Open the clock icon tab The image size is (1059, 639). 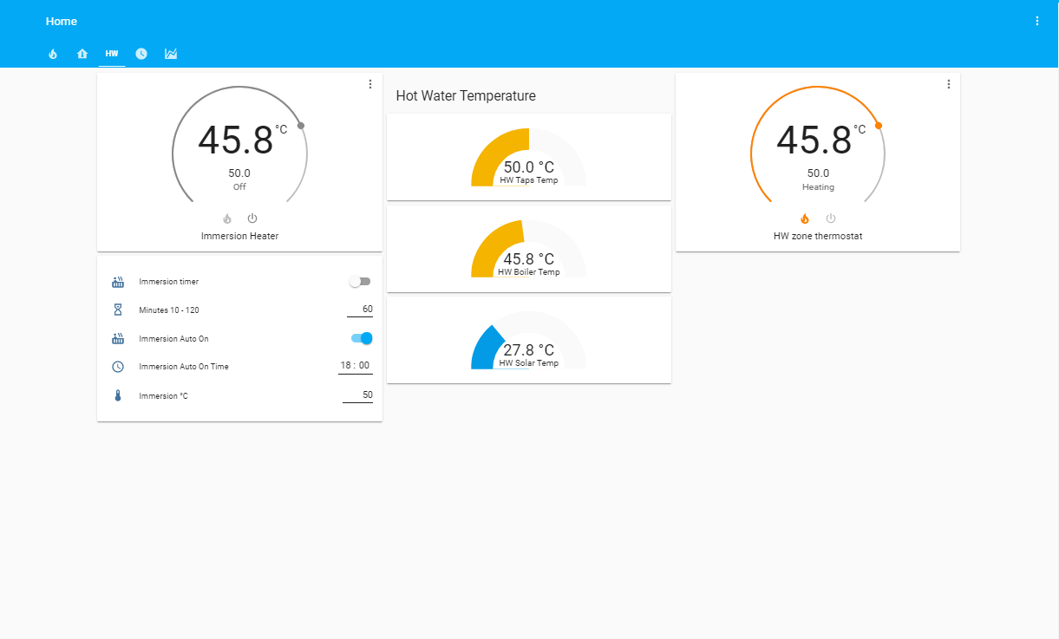[141, 54]
